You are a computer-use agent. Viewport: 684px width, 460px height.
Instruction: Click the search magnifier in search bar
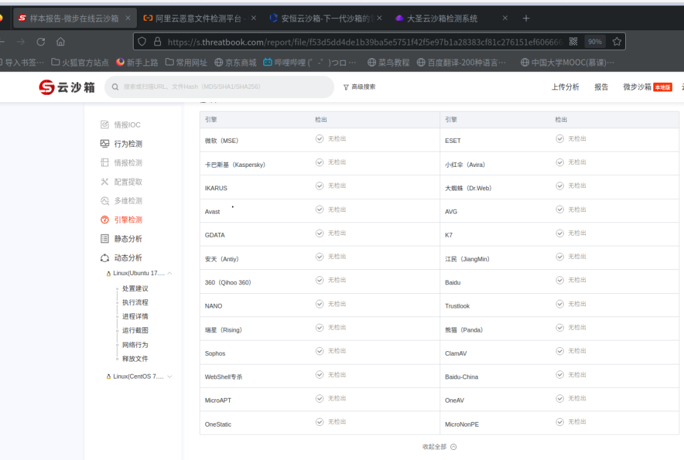click(115, 87)
